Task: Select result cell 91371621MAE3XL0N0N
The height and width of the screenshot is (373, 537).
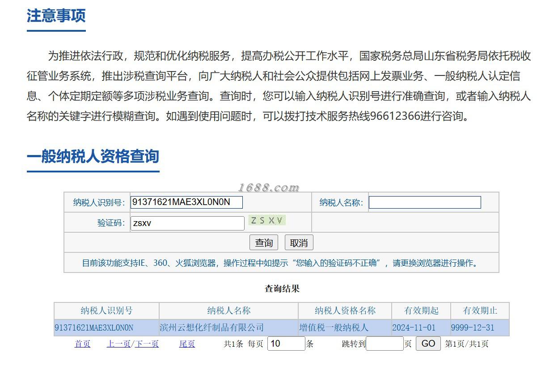Action: (106, 327)
